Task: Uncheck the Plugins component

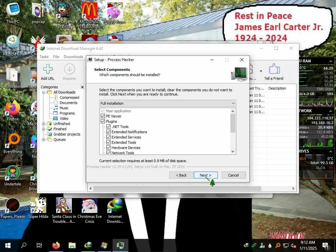Action: coord(103,121)
